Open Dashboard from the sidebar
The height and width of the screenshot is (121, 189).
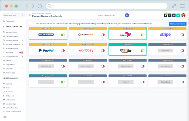coord(10,21)
